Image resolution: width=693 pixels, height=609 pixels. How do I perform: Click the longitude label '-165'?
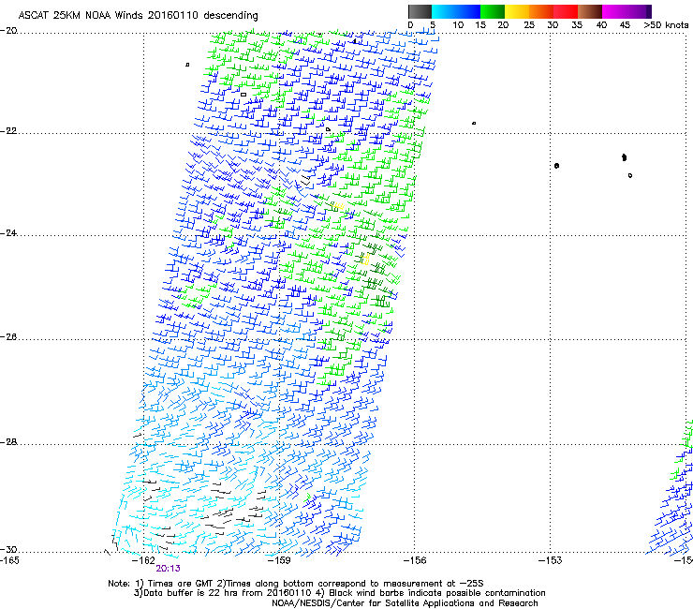9,560
